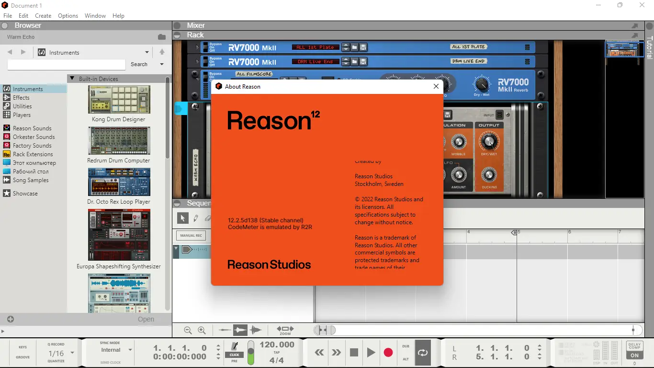
Task: Open the quantize value 1/16 dropdown
Action: point(72,353)
